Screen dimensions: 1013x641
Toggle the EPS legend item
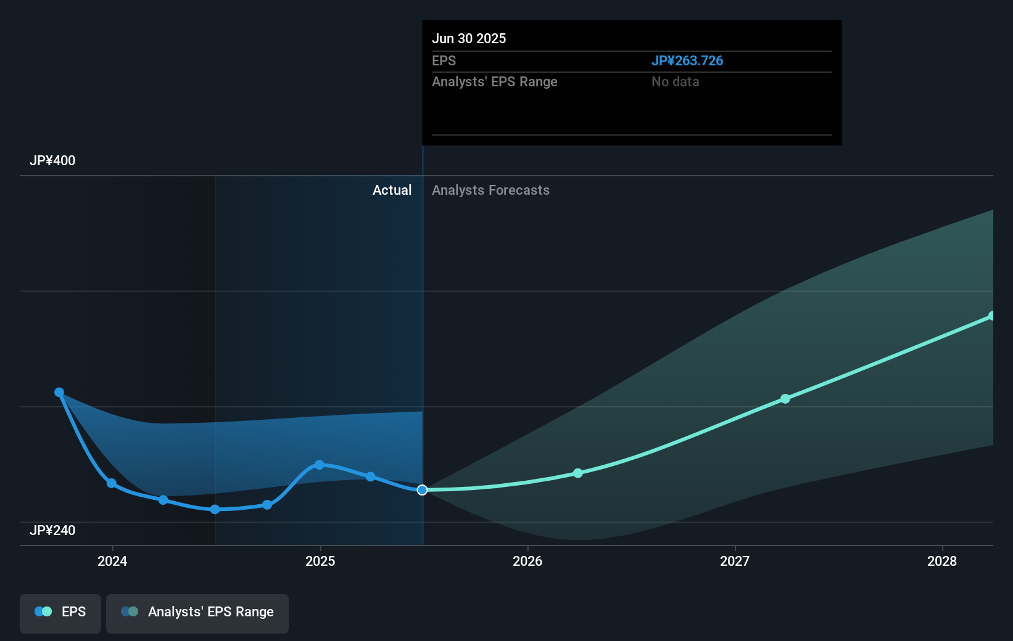point(60,613)
